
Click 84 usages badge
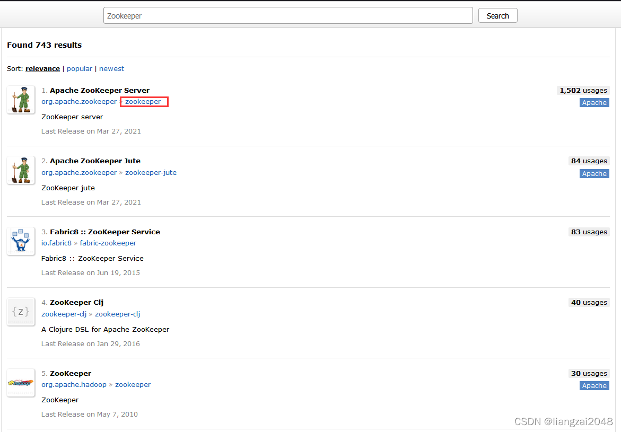click(589, 161)
